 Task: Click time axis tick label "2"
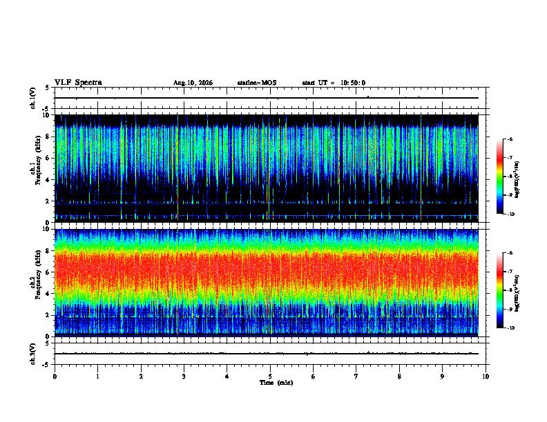[x=141, y=376]
